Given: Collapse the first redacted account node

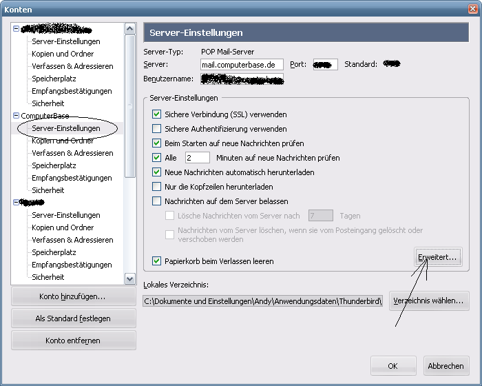Looking at the screenshot, I should pyautogui.click(x=17, y=29).
